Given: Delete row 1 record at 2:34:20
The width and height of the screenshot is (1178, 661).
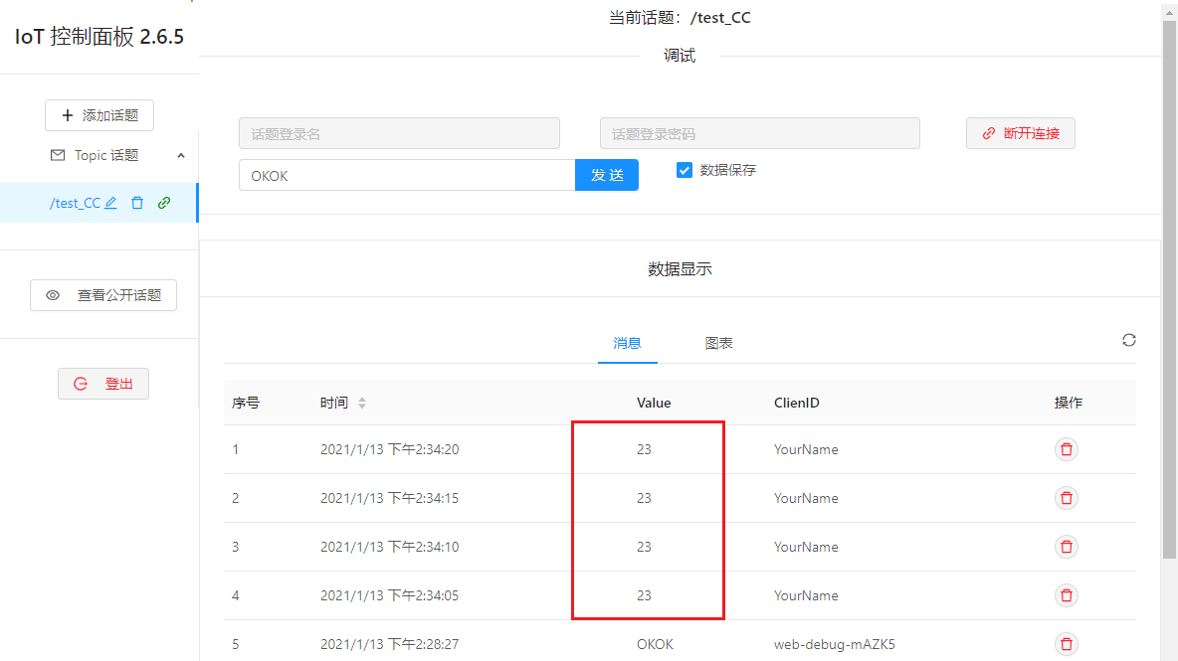Looking at the screenshot, I should [x=1066, y=449].
